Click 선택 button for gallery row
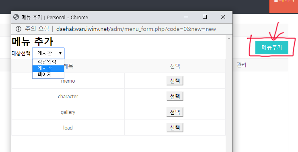 pyautogui.click(x=175, y=112)
